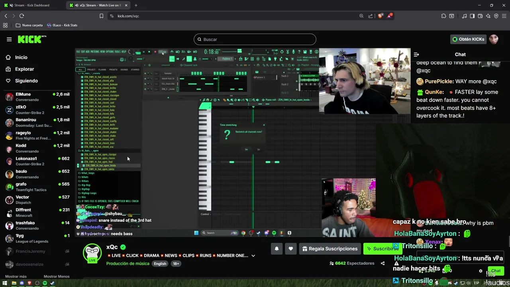Select Vector in the followed channels
This screenshot has width=510, height=287.
pyautogui.click(x=37, y=200)
